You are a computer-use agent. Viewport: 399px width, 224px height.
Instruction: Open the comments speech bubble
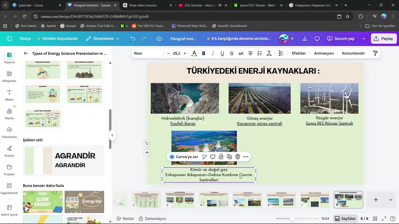point(317,39)
